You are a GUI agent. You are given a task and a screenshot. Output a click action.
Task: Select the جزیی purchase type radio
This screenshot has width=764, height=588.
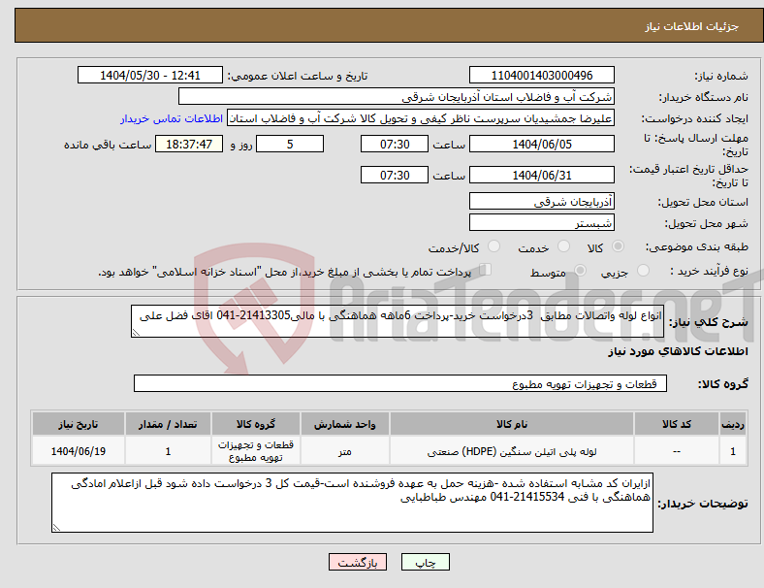pyautogui.click(x=643, y=271)
